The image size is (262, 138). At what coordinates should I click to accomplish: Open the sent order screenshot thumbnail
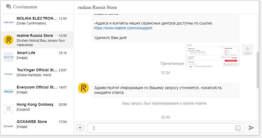pyautogui.click(x=213, y=56)
